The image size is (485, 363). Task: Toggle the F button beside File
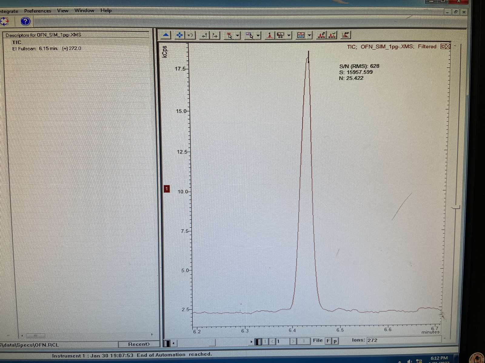[328, 341]
